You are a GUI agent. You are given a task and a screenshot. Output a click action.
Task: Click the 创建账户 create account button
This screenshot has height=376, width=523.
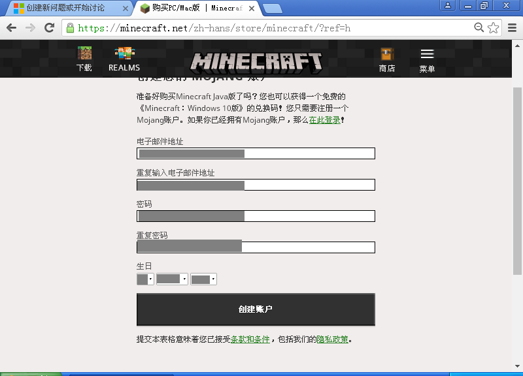pyautogui.click(x=256, y=309)
